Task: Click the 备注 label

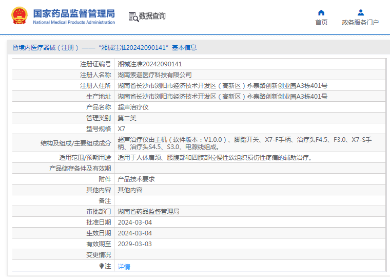Action: (x=105, y=201)
